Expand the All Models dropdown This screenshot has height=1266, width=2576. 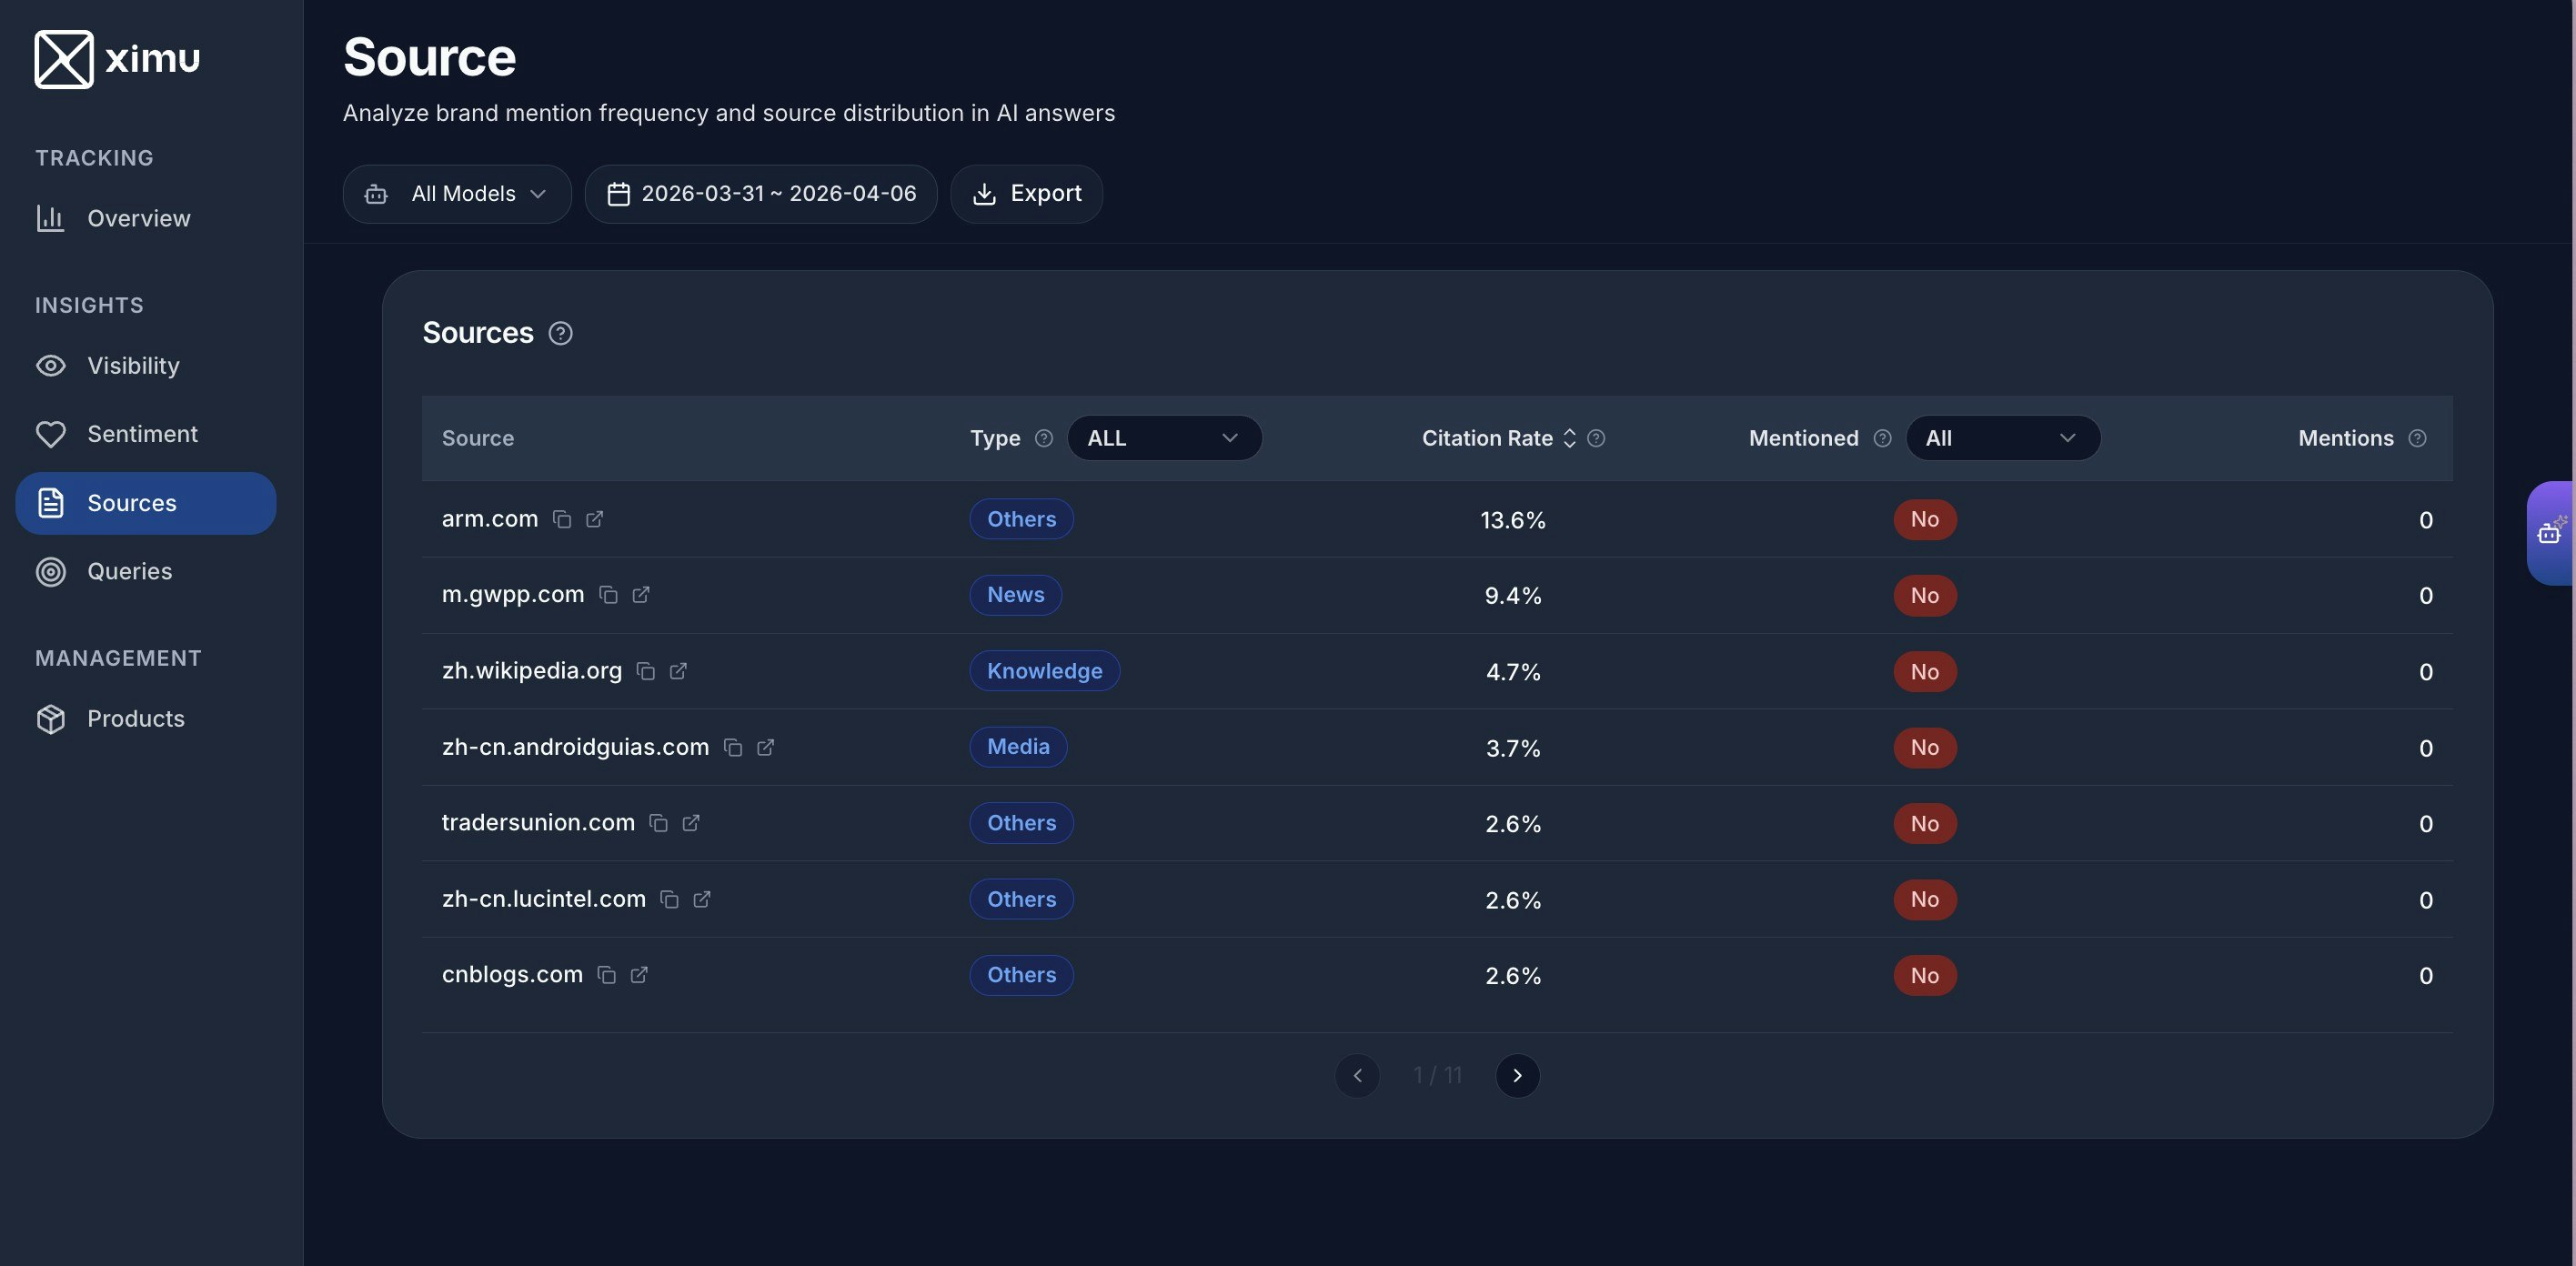(x=457, y=194)
